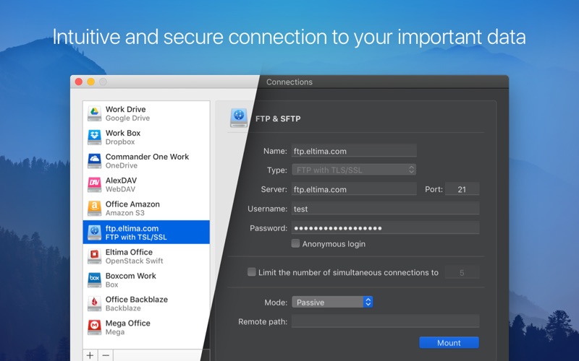Click the connections limit field showing 5
Image resolution: width=579 pixels, height=361 pixels.
pyautogui.click(x=462, y=273)
